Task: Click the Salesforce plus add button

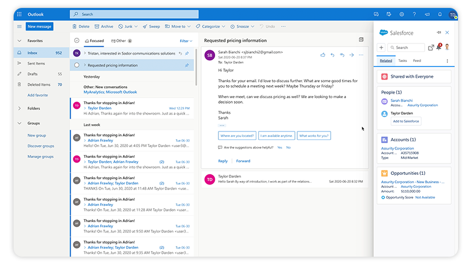Action: pyautogui.click(x=382, y=48)
